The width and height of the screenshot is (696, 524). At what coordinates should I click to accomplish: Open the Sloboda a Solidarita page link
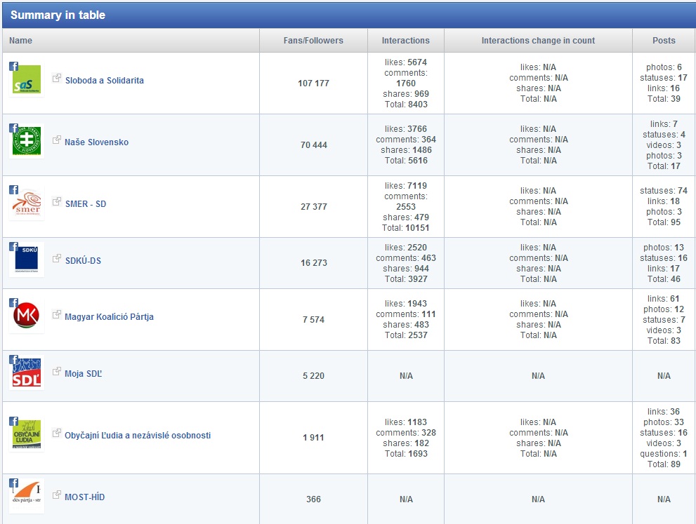105,80
